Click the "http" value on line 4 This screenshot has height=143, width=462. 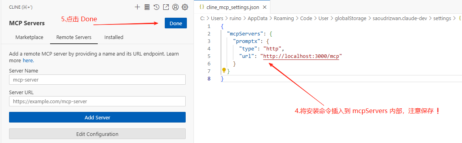pyautogui.click(x=272, y=48)
